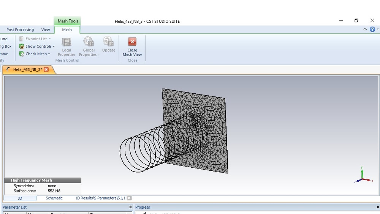Click the helix mesh model in viewport
Image resolution: width=380 pixels, height=214 pixels.
coord(174,131)
